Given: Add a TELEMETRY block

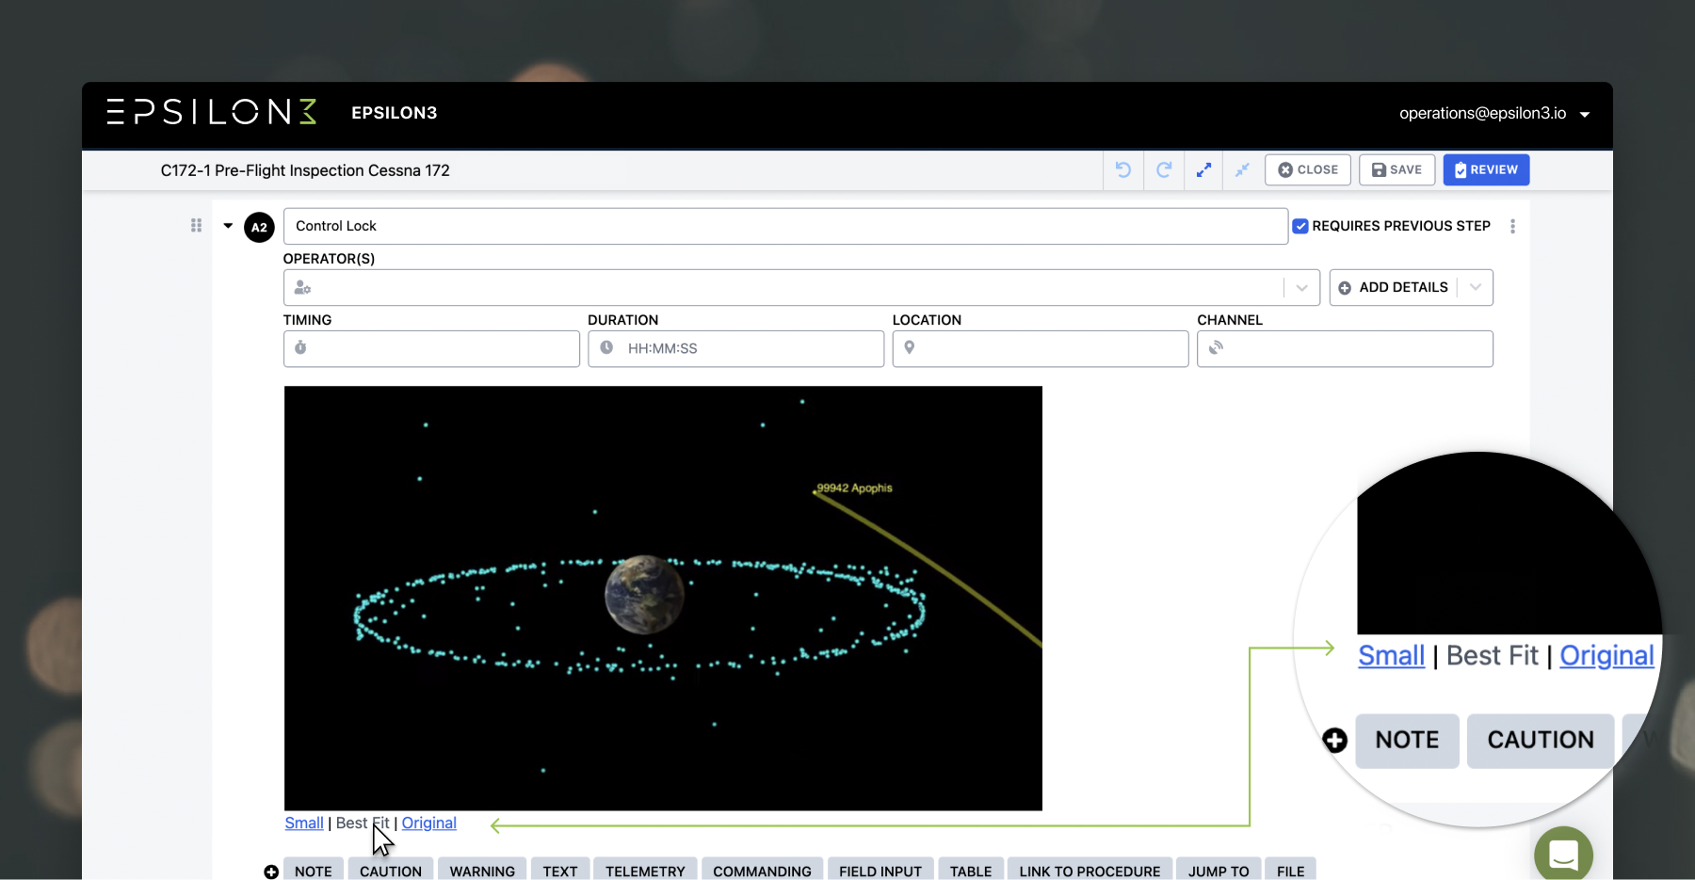Looking at the screenshot, I should (x=645, y=871).
